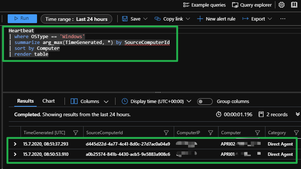301x169 pixels.
Task: Filter the Computer column
Action: point(257,133)
